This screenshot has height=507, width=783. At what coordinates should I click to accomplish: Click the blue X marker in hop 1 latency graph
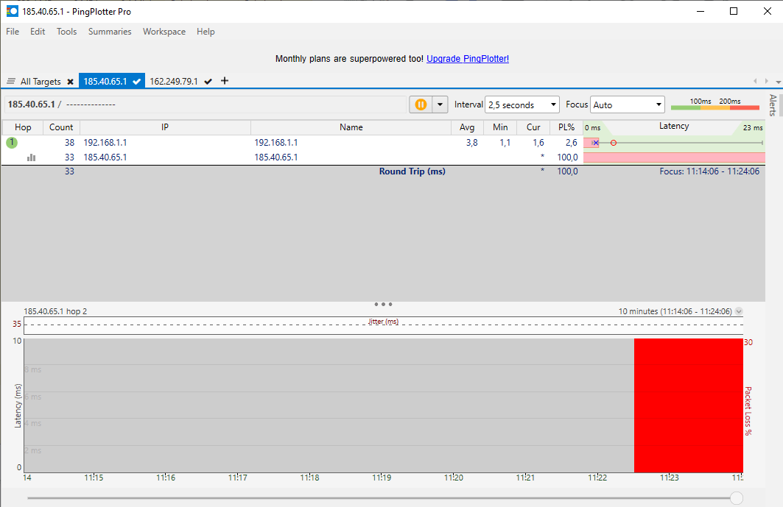(596, 143)
